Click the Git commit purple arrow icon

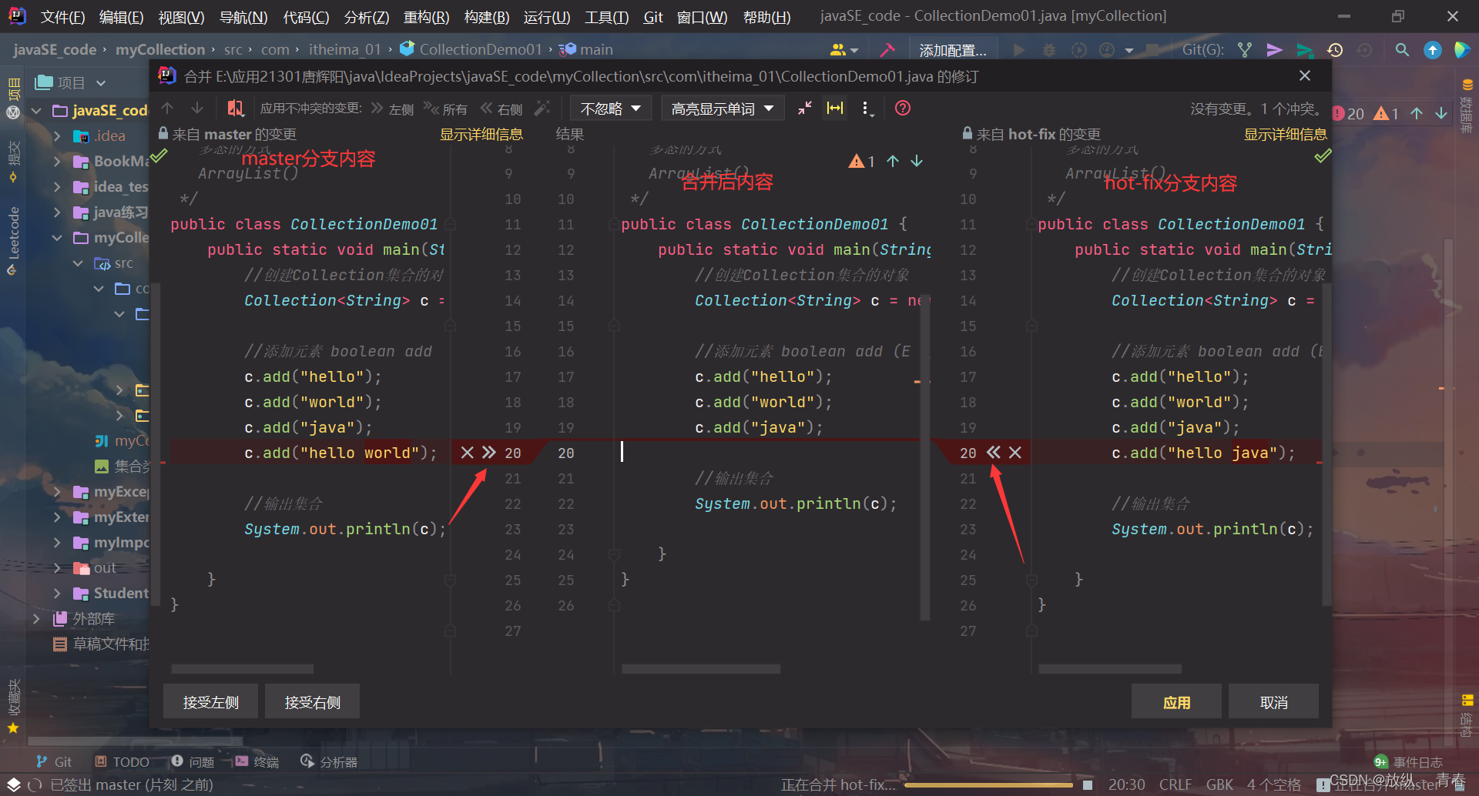(1274, 50)
